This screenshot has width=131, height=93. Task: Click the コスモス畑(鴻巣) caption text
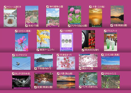click(112, 55)
